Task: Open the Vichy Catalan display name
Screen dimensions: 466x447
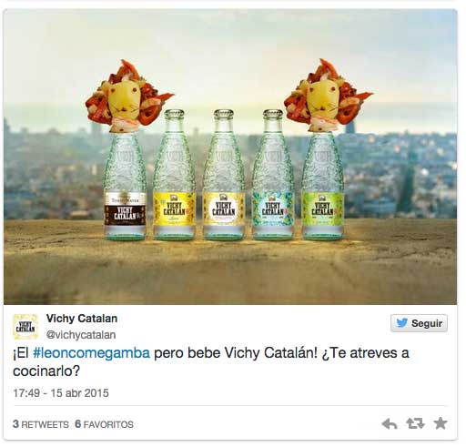Action: 82,319
